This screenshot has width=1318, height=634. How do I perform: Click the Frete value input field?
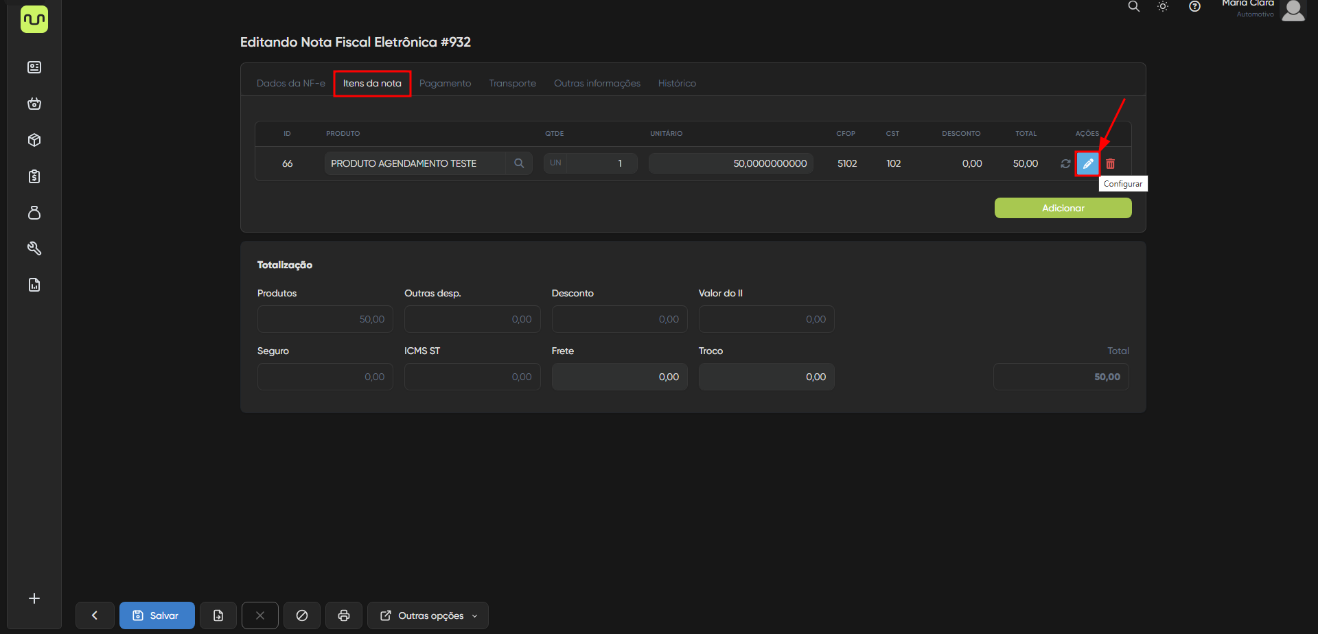pos(619,377)
